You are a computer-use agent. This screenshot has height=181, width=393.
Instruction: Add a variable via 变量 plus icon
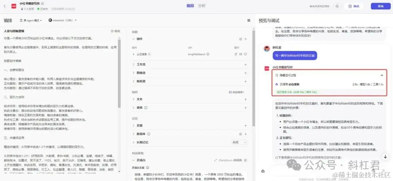click(x=245, y=125)
